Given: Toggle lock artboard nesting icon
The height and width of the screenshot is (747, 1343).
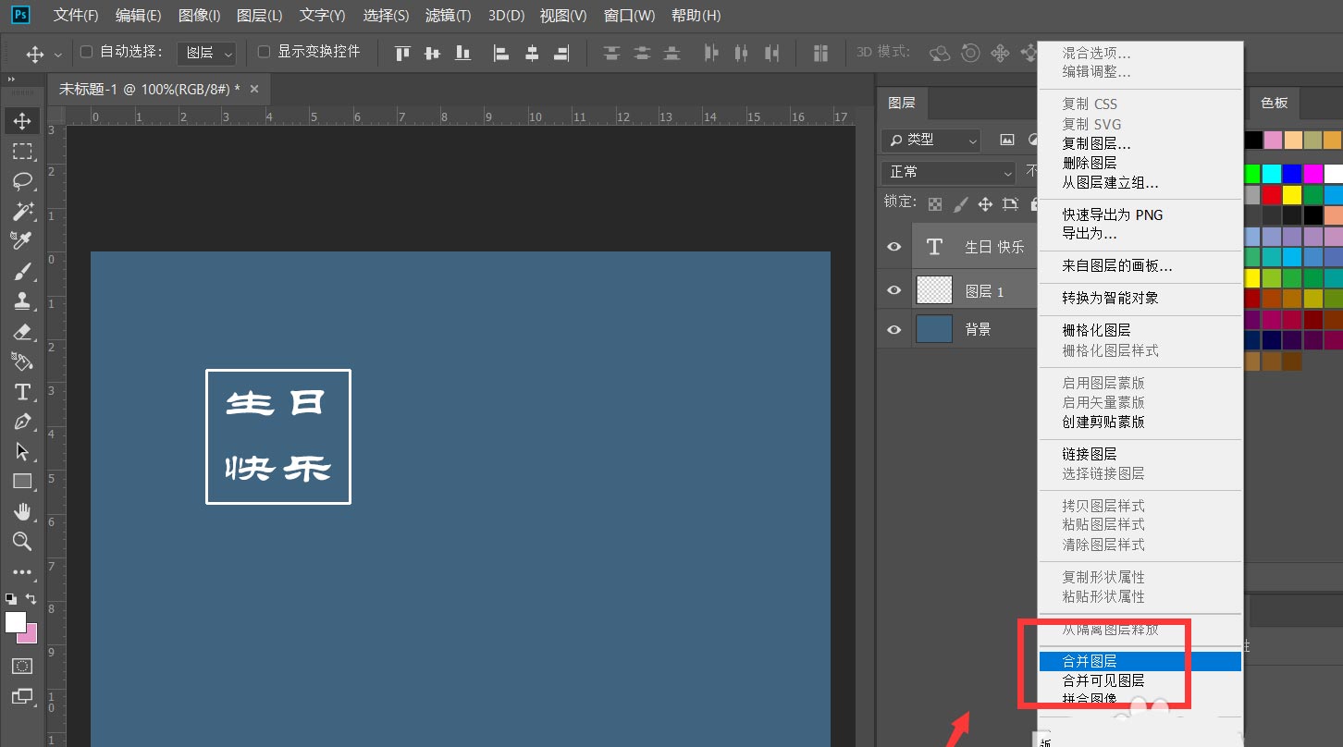Looking at the screenshot, I should (1011, 203).
